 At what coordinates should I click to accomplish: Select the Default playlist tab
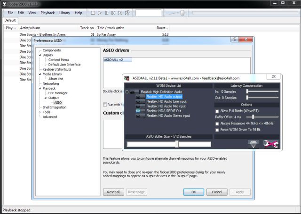pos(10,20)
